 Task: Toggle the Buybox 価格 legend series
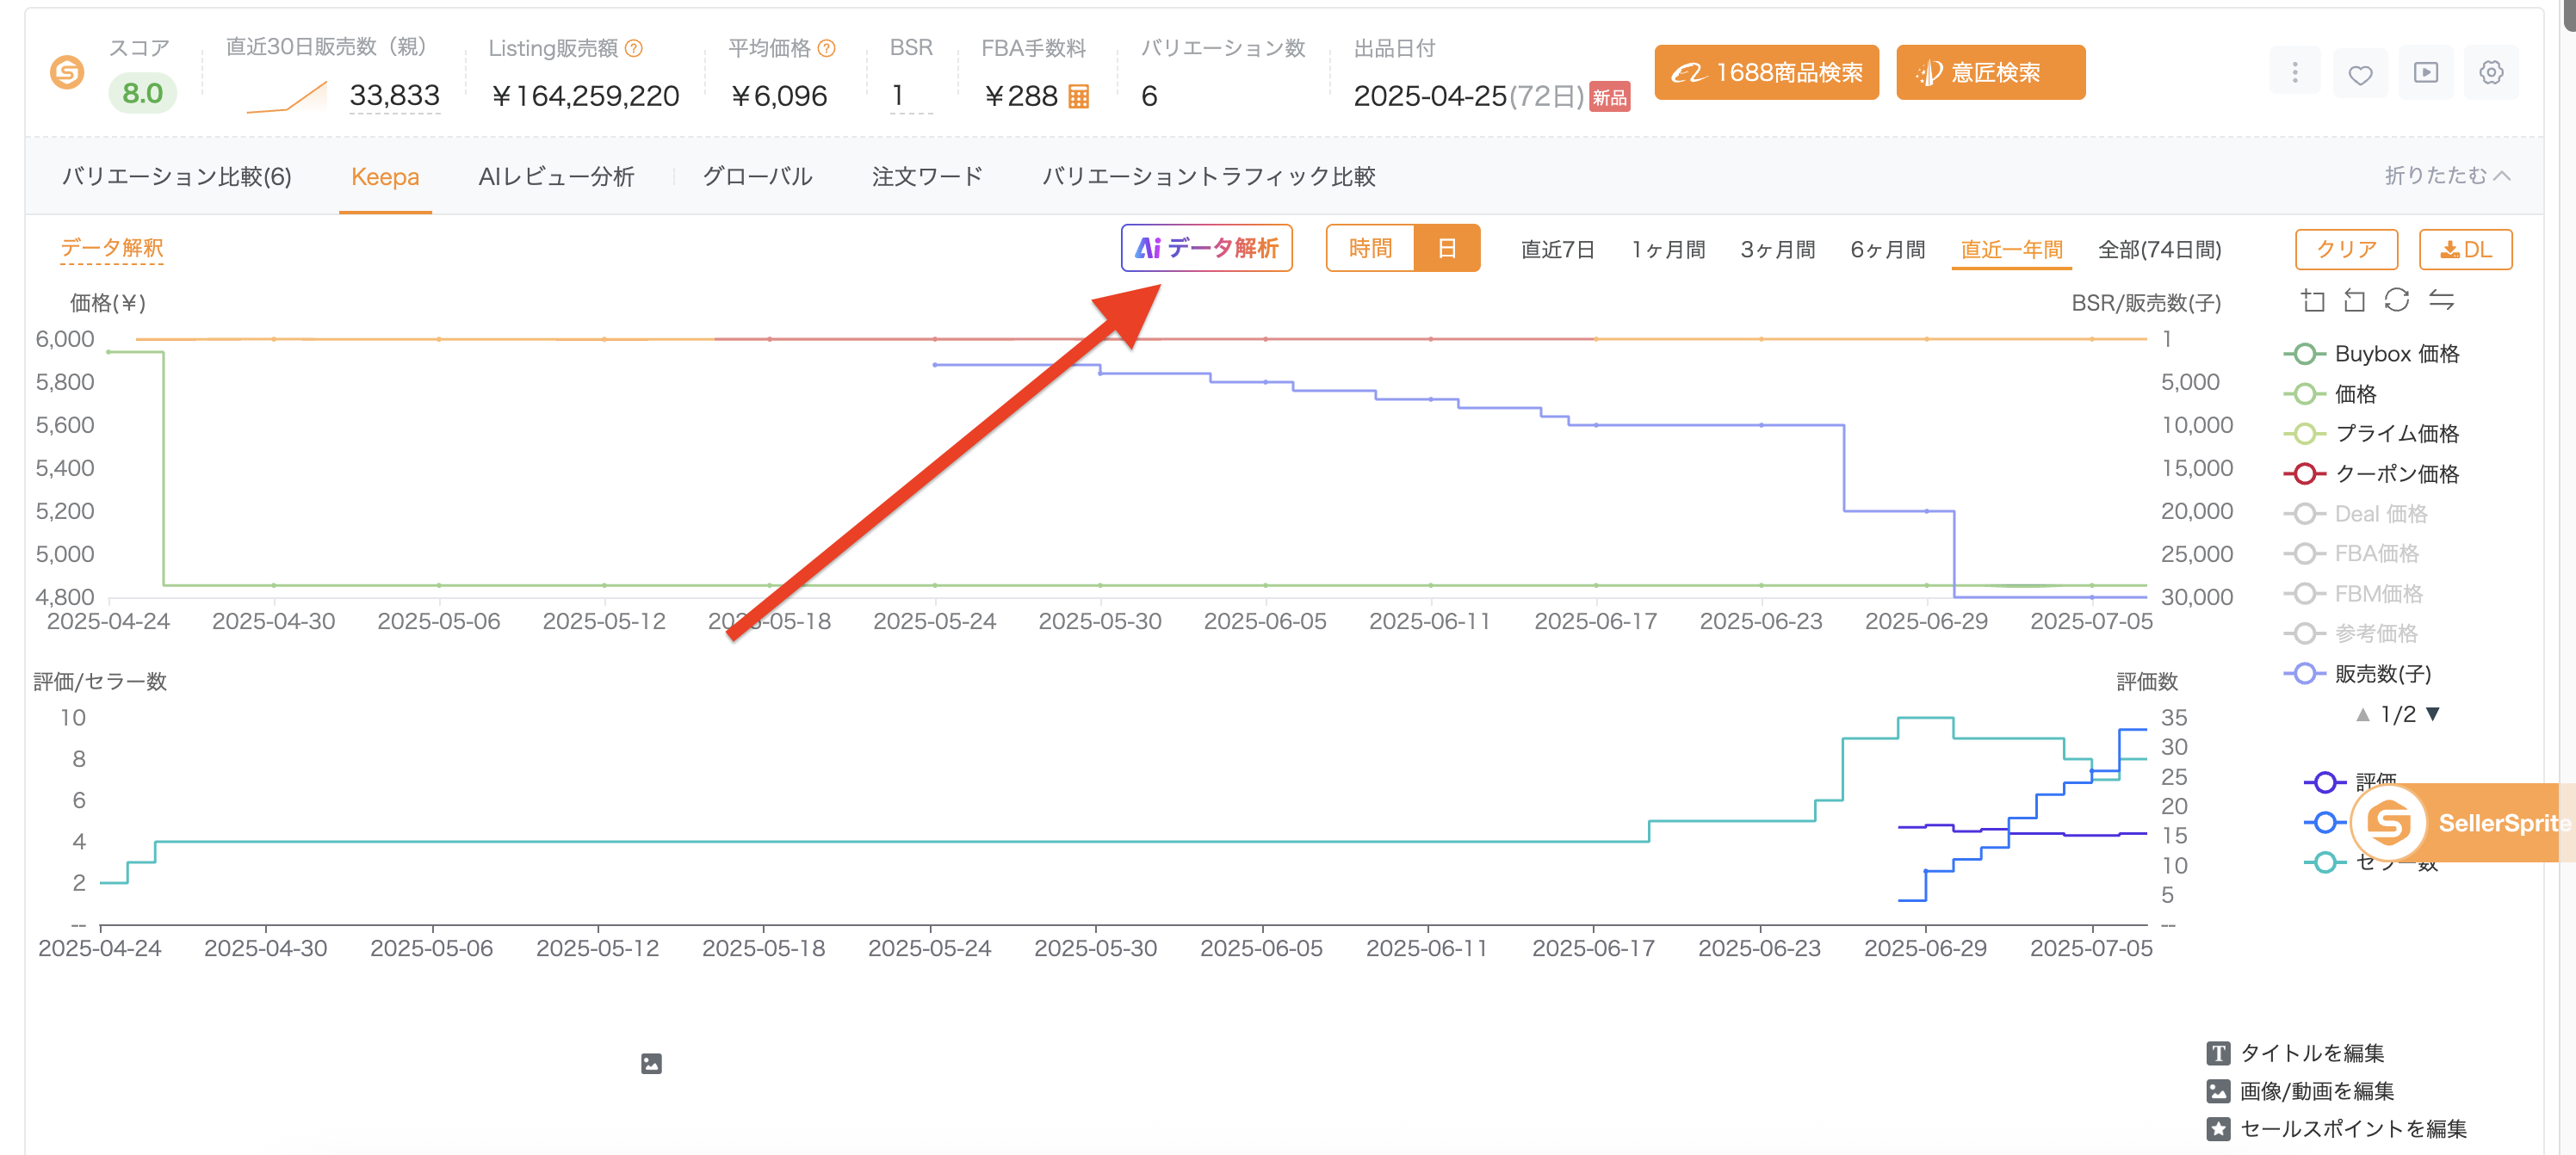click(x=2371, y=354)
